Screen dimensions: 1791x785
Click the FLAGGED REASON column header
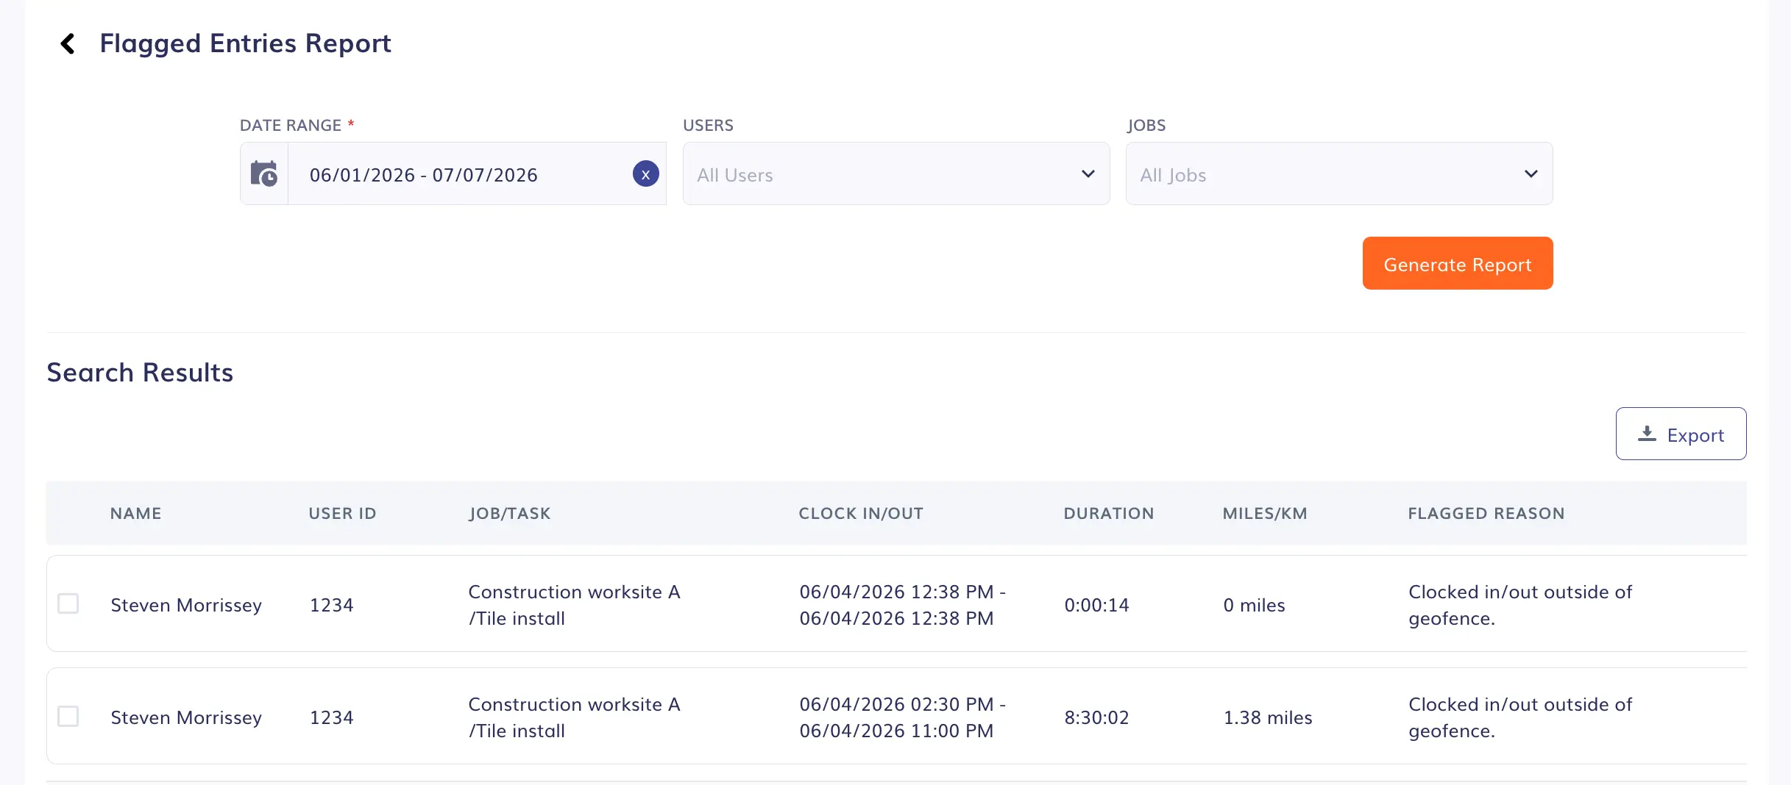(x=1486, y=514)
